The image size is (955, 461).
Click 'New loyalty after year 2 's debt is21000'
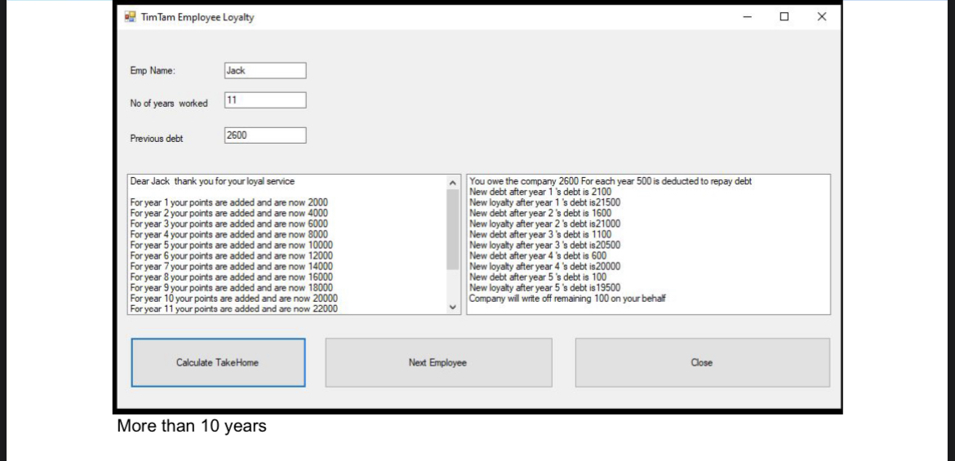(545, 224)
